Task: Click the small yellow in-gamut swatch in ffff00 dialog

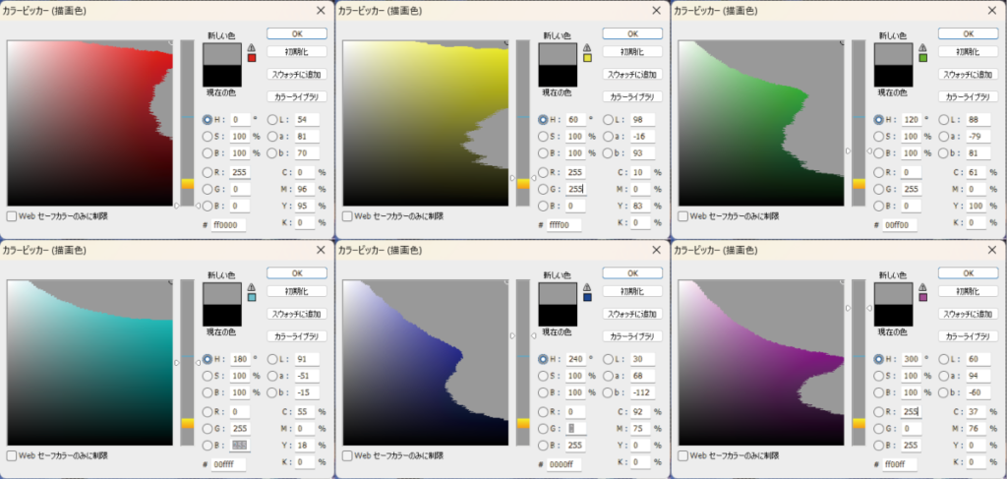Action: [587, 59]
